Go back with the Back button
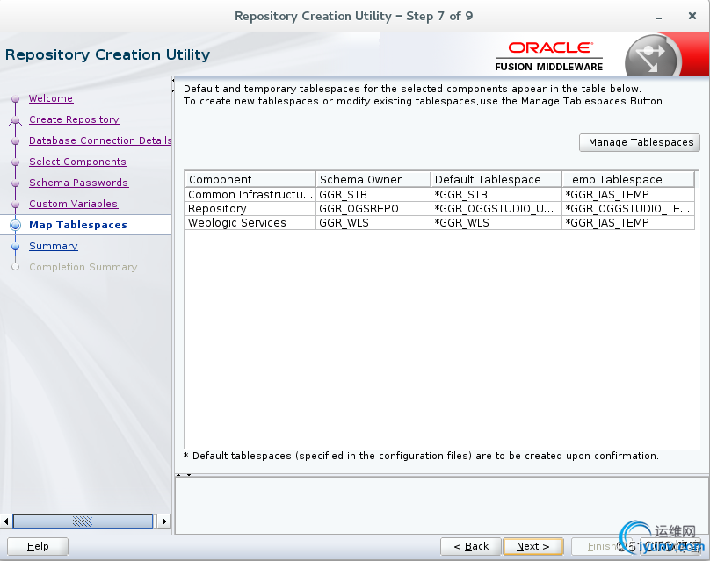Viewport: 710px width, 561px height. pos(471,546)
